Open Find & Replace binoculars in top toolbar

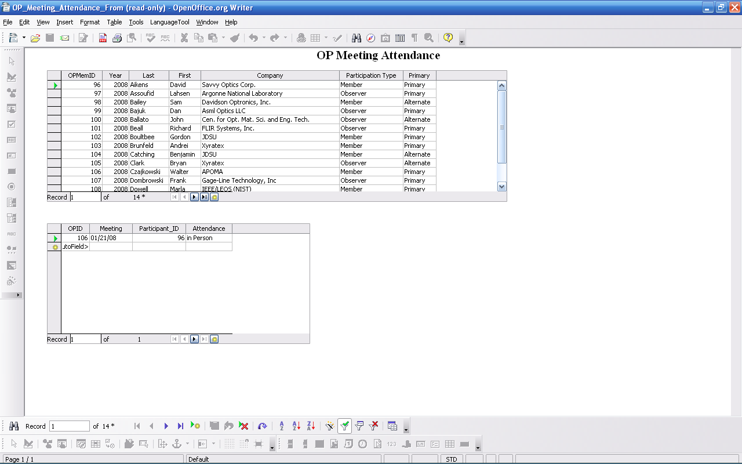tap(357, 38)
